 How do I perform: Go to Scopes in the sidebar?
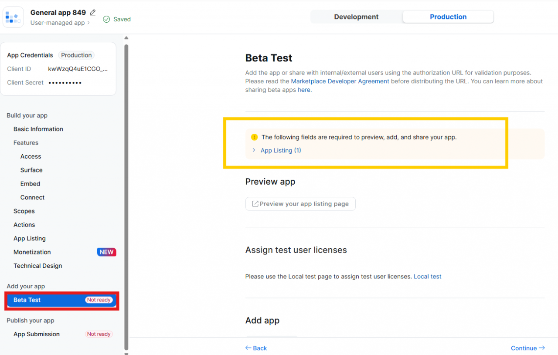point(24,211)
